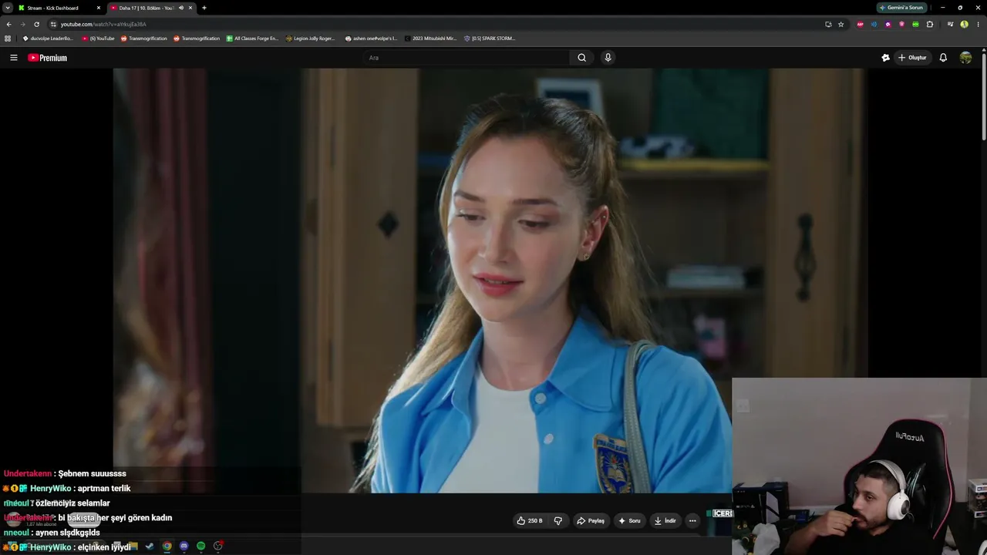Switch to the Stream - Kick Dashboard tab
The width and height of the screenshot is (987, 555).
(x=59, y=8)
